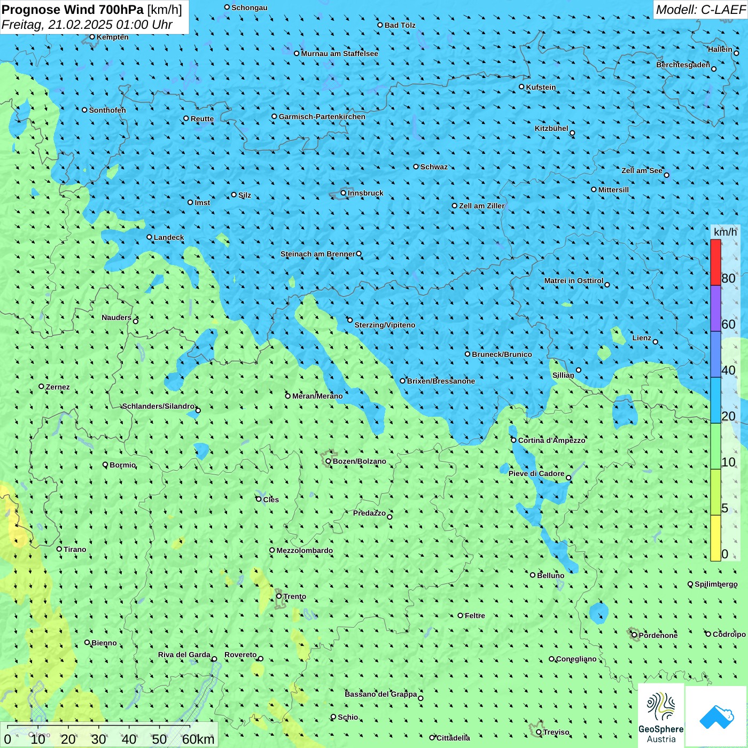Click the "Sterzing/Vipiteno" label

pos(385,325)
